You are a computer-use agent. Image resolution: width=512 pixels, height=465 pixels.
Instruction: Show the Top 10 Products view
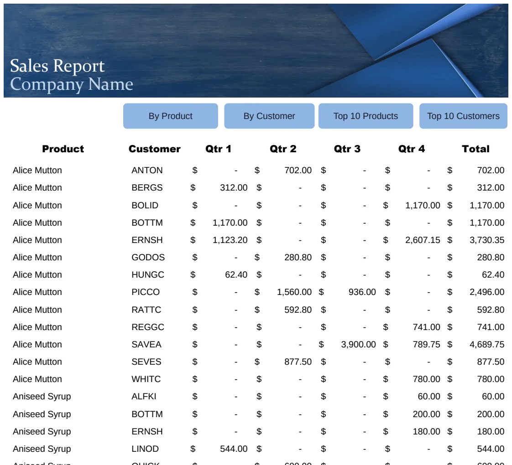coord(366,116)
